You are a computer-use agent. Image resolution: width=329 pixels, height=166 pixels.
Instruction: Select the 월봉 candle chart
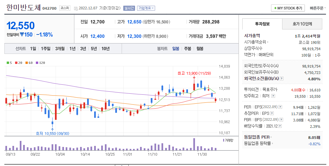200,49
